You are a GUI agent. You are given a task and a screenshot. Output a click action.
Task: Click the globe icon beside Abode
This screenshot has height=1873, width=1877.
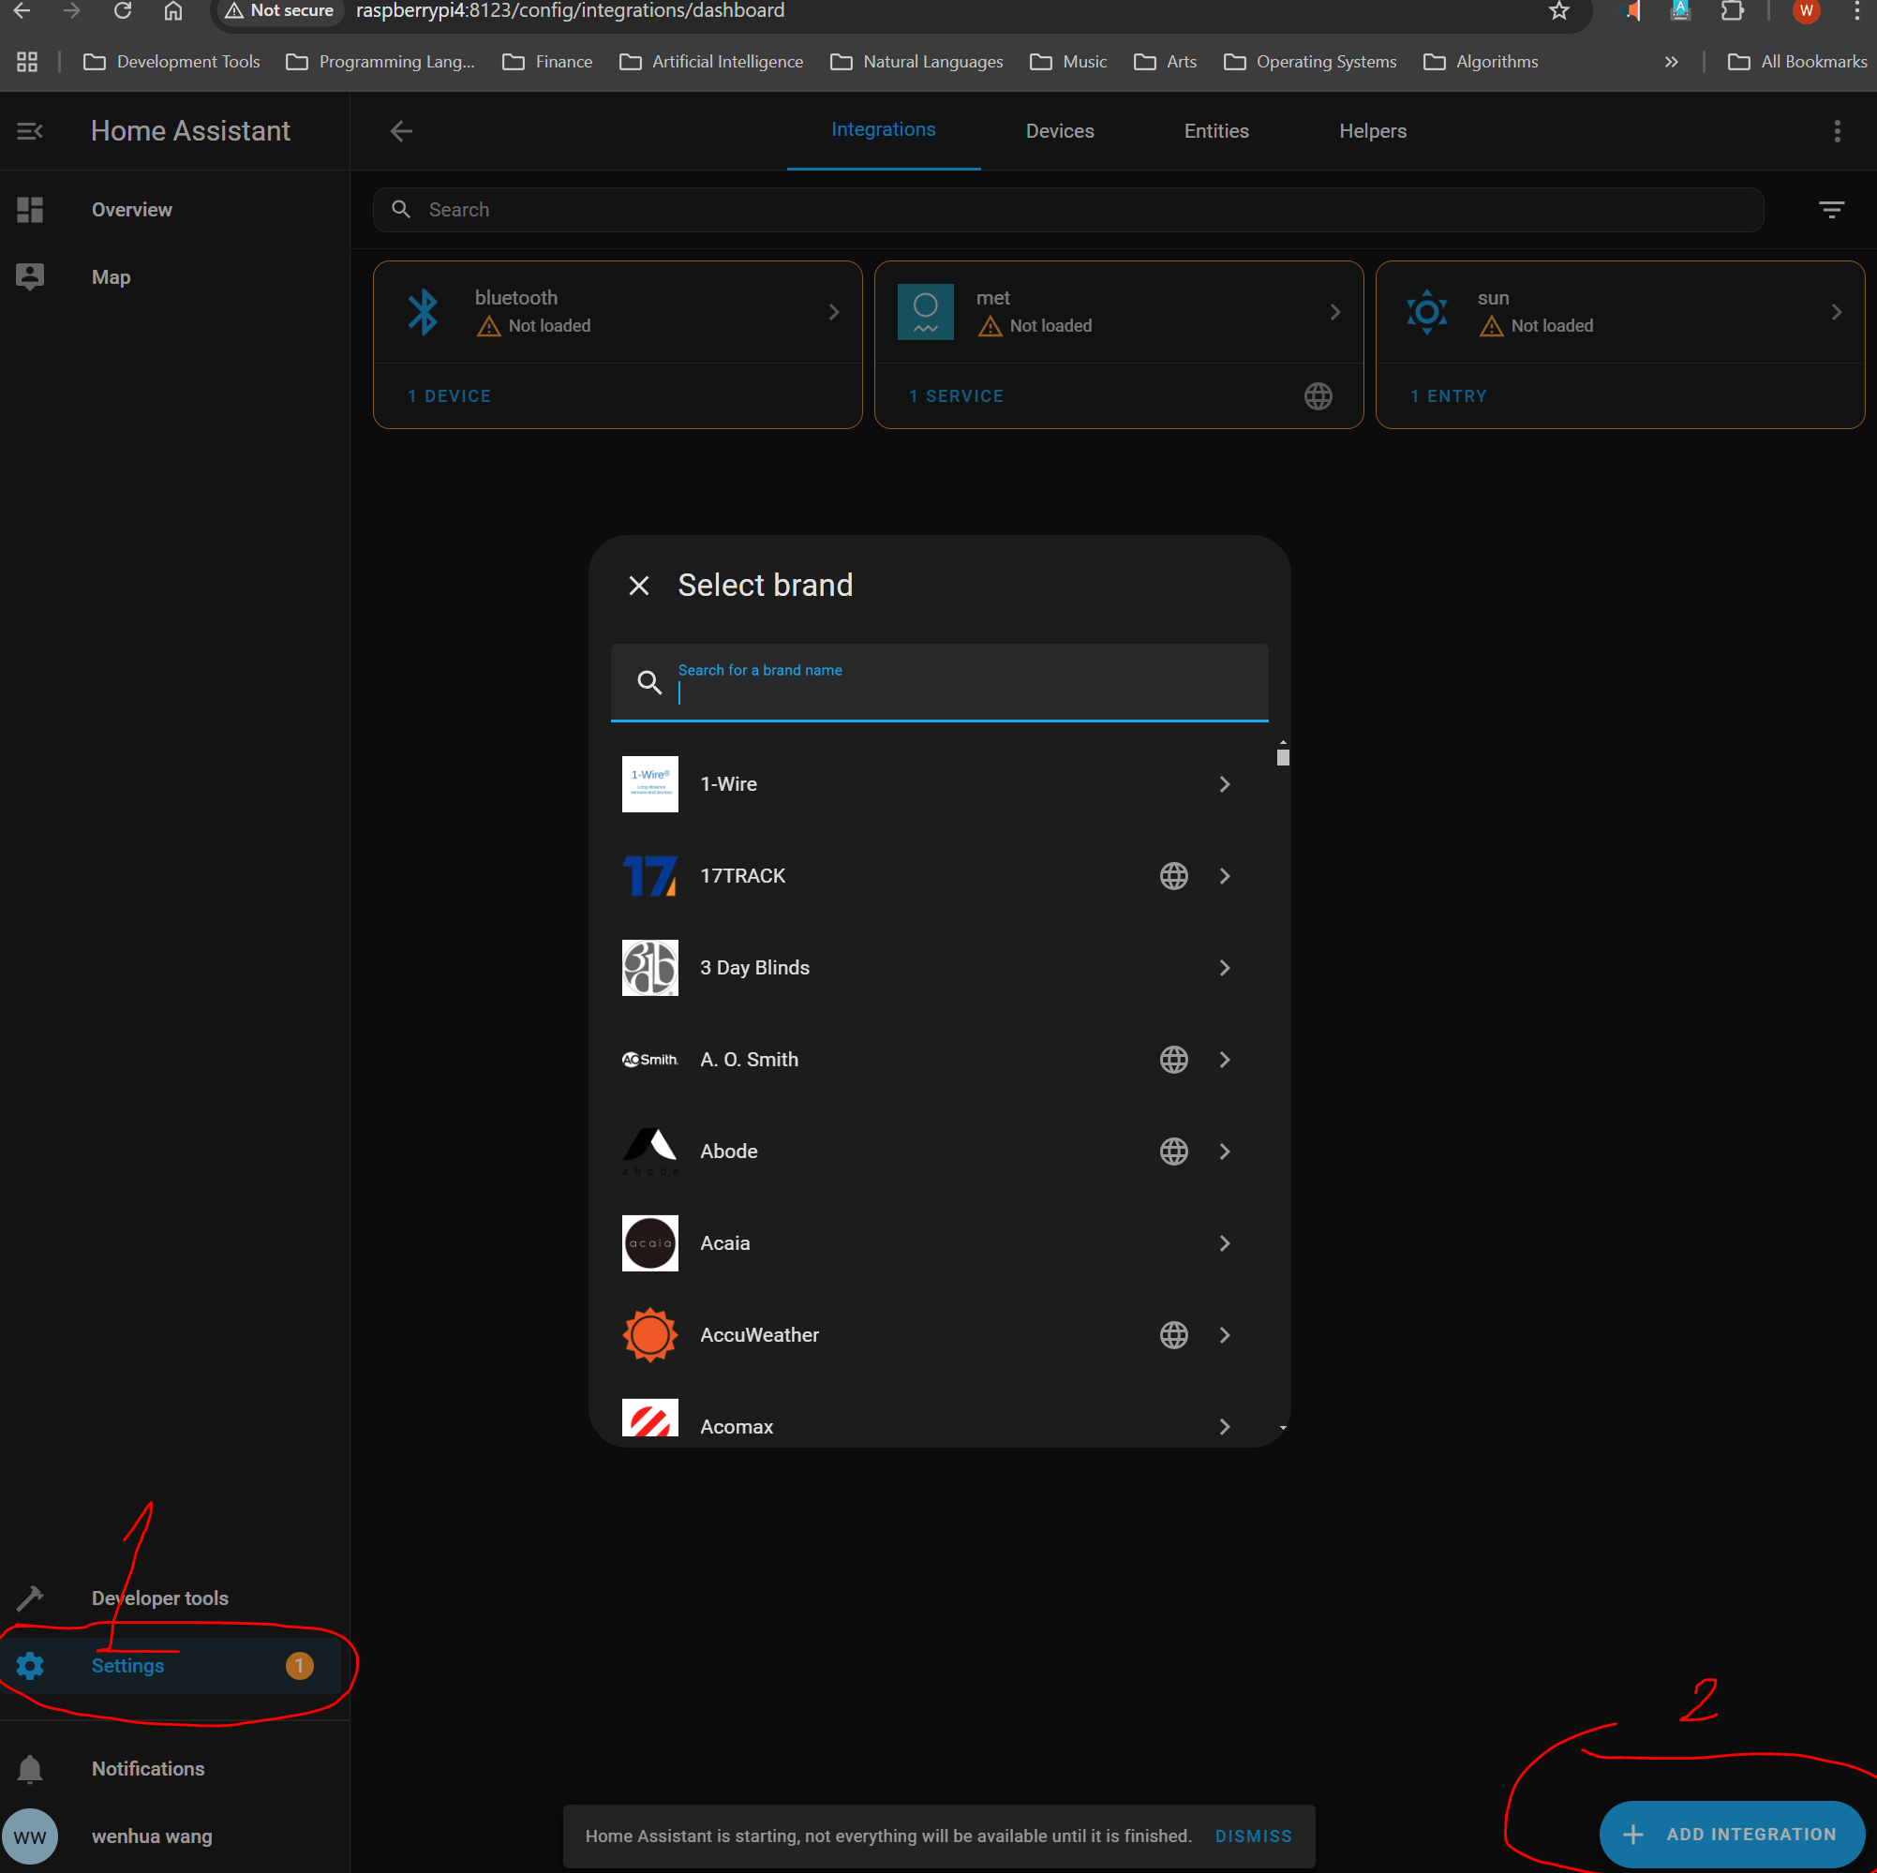tap(1173, 1152)
